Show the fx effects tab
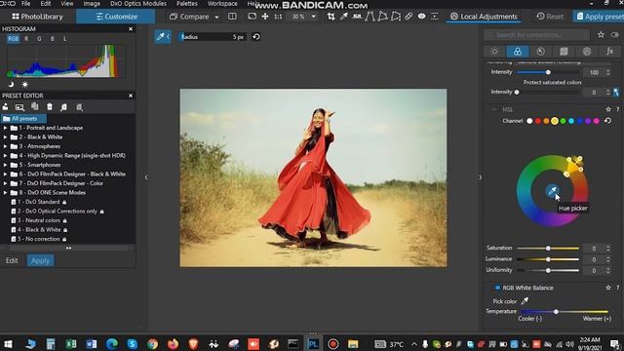 609,52
